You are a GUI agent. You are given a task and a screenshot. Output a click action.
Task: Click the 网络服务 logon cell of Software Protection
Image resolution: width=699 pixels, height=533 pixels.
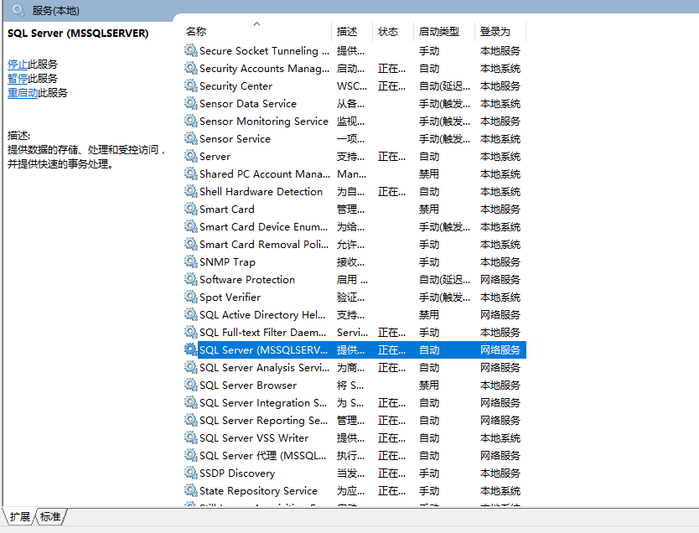500,279
